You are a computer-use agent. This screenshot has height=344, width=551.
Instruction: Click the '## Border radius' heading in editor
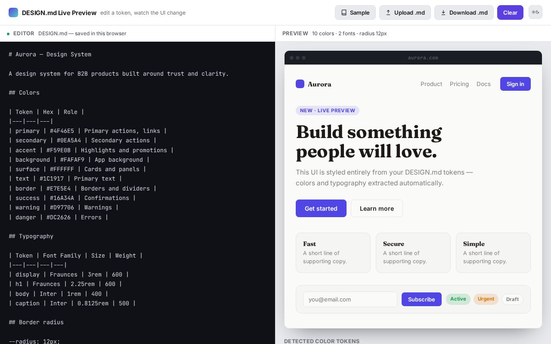click(x=36, y=322)
